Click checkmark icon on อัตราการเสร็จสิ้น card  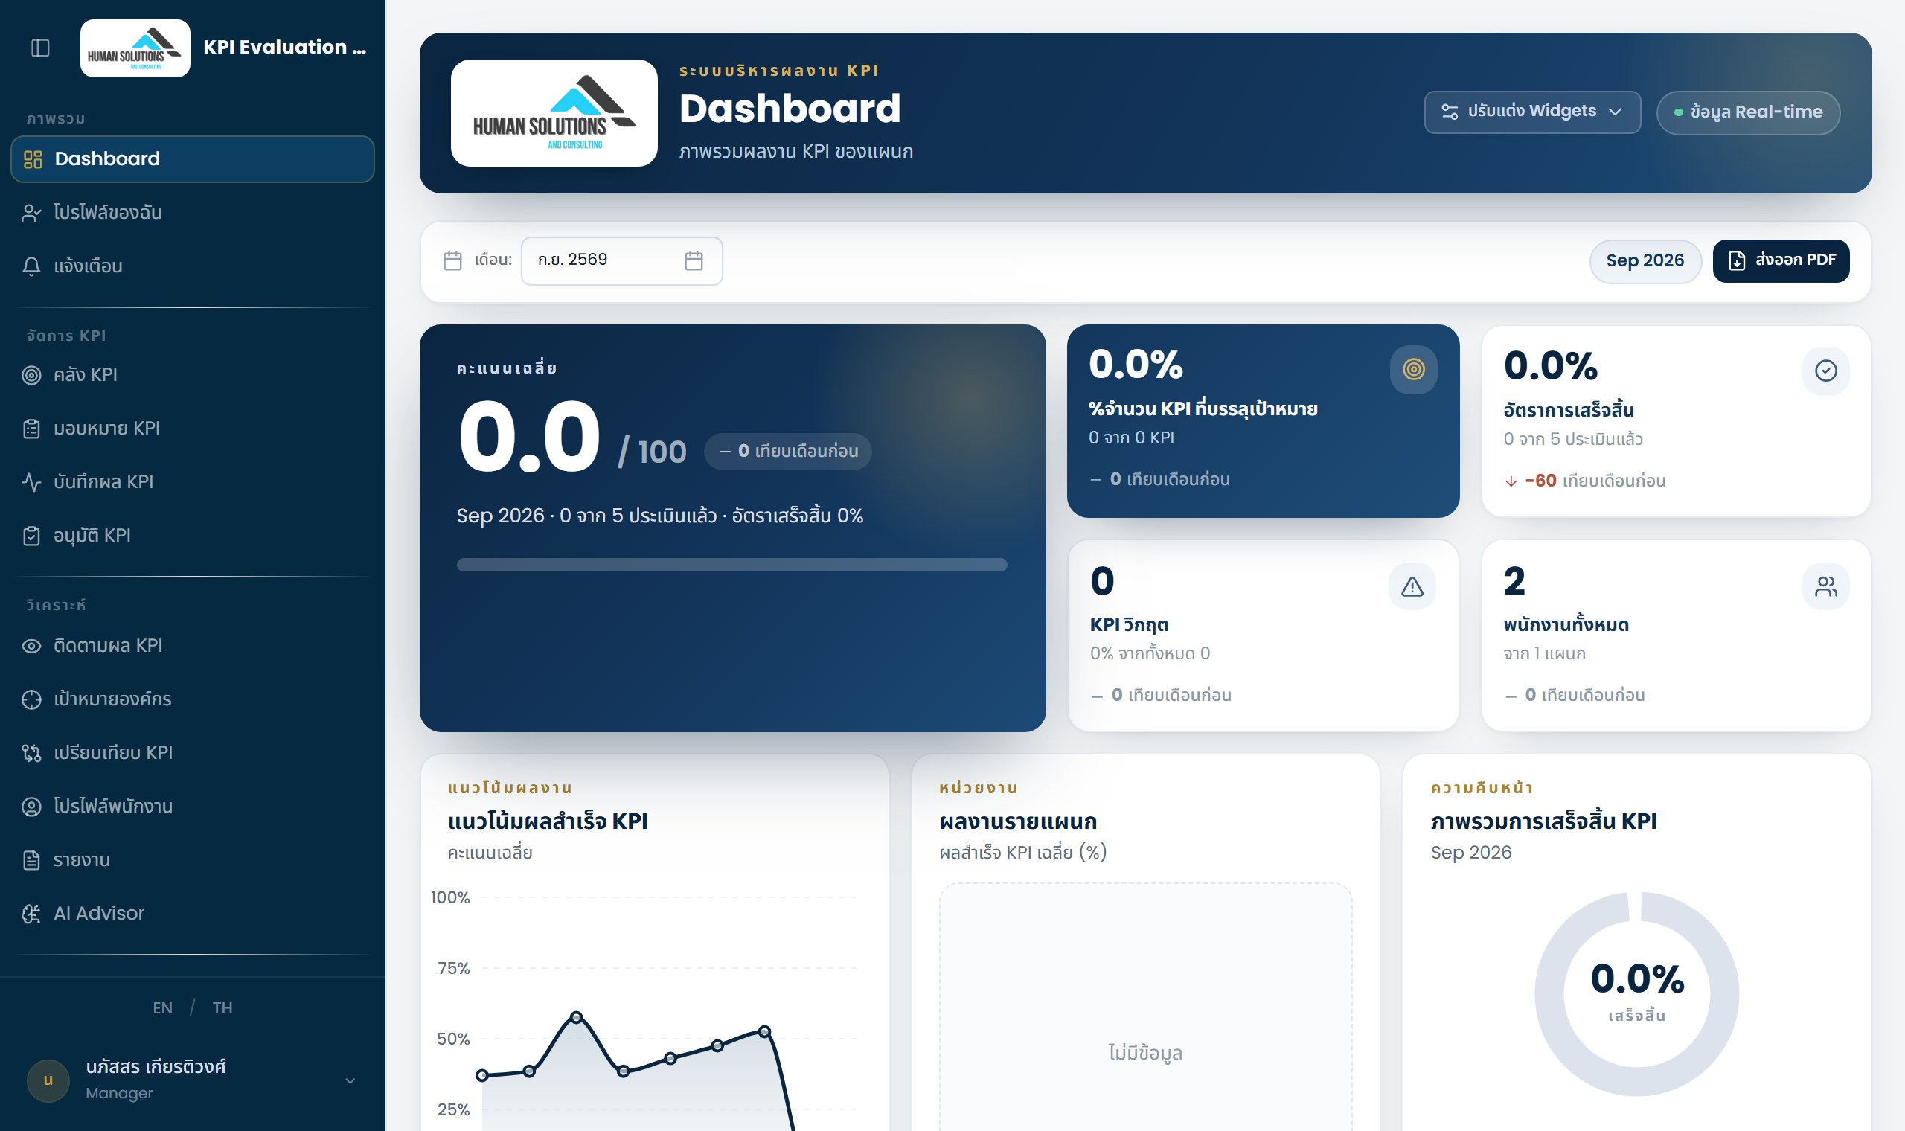1826,371
